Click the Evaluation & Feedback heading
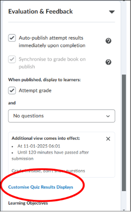Viewport: 131px width, 212px height. [41, 11]
